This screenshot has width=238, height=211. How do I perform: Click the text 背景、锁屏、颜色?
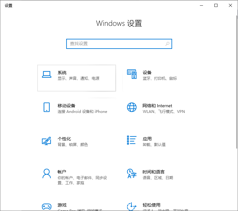(73, 145)
